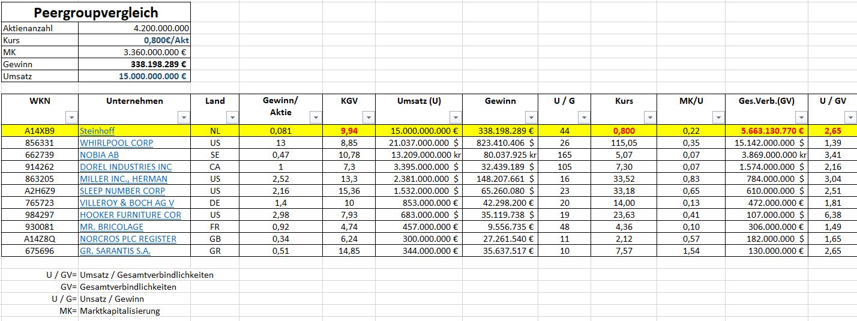Screen dimensions: 857x321
Task: Open the Kurs column filter dropdown
Action: point(651,118)
